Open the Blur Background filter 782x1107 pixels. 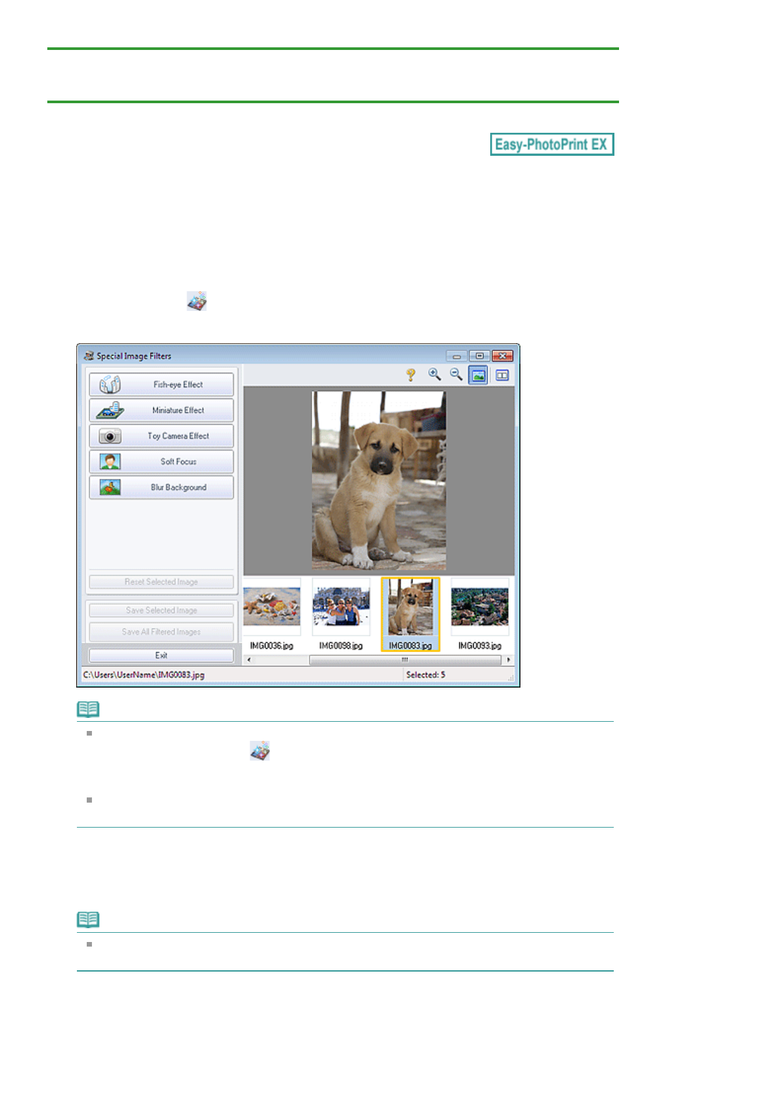coord(161,487)
